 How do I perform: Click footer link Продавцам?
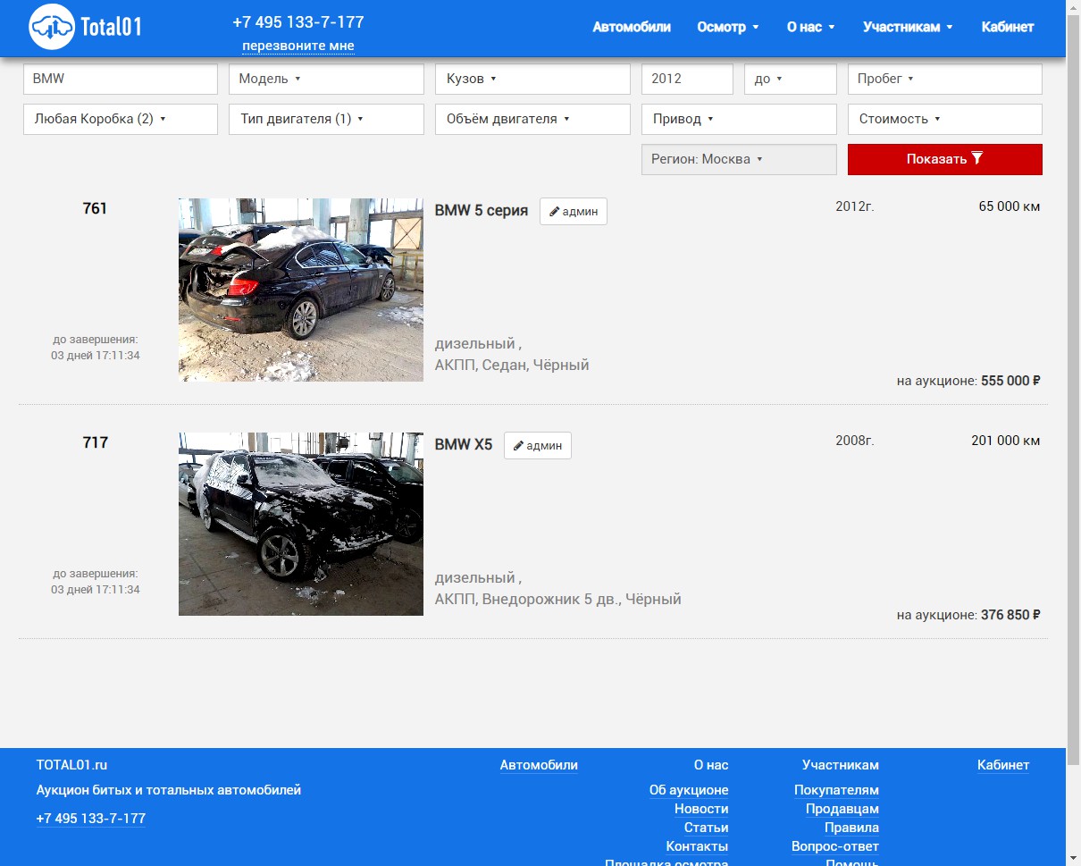pos(842,809)
